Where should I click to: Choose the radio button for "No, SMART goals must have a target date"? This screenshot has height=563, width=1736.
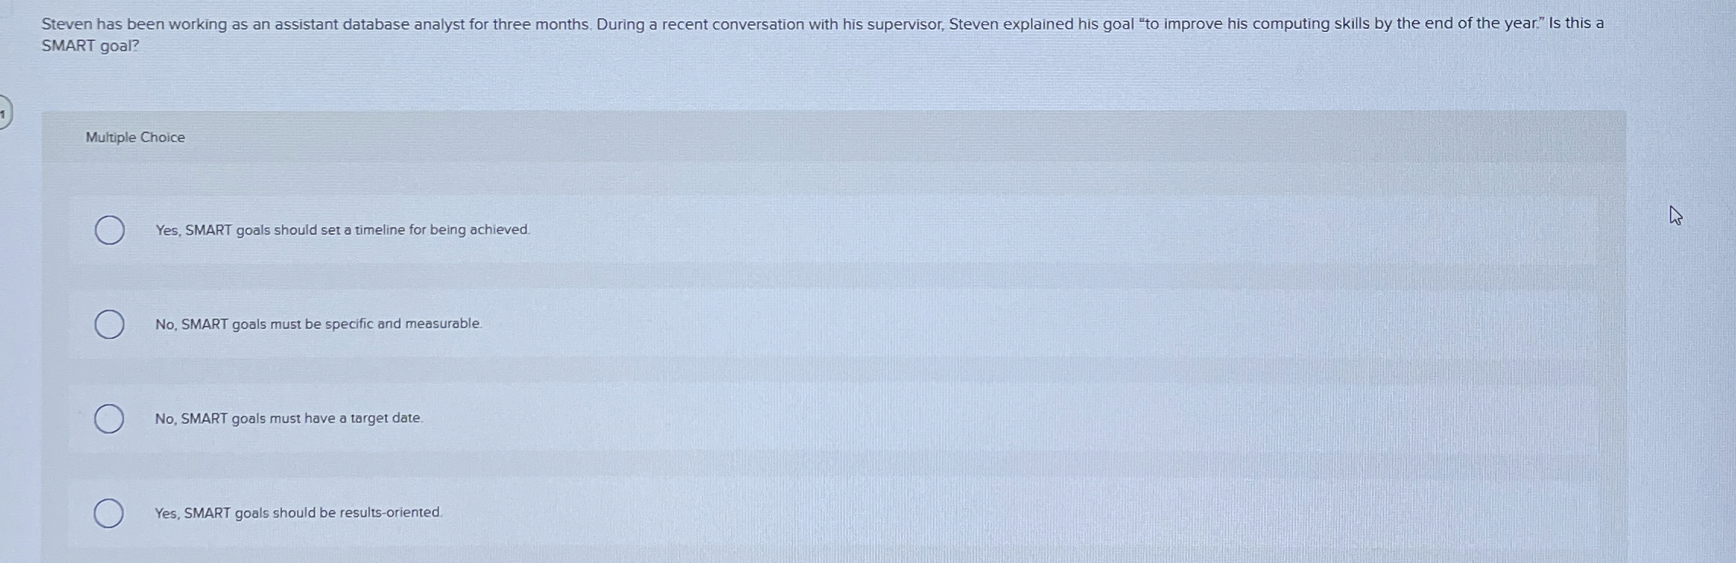coord(107,417)
